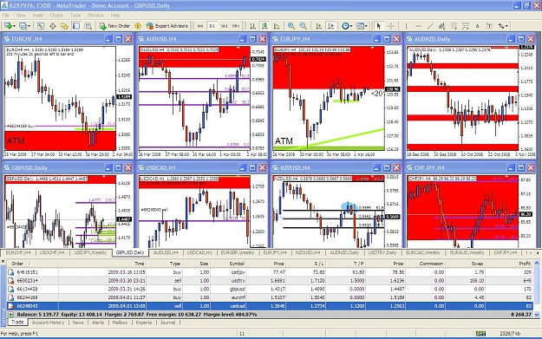
Task: Open the File menu
Action: [x=5, y=16]
